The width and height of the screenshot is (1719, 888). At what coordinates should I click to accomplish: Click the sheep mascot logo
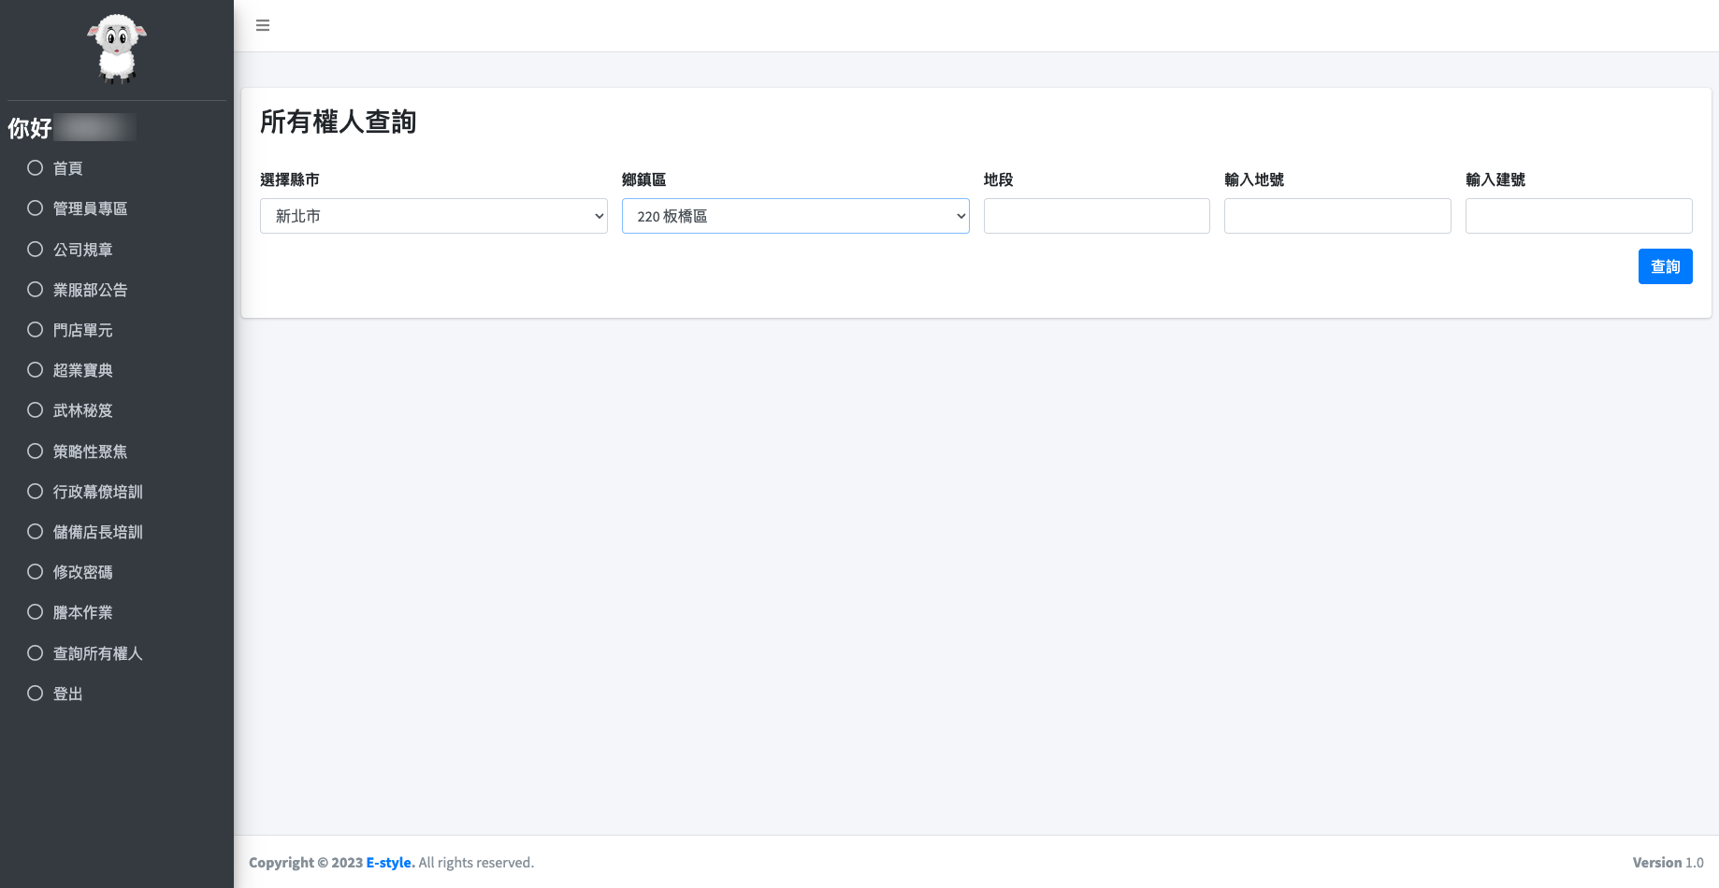(x=117, y=49)
